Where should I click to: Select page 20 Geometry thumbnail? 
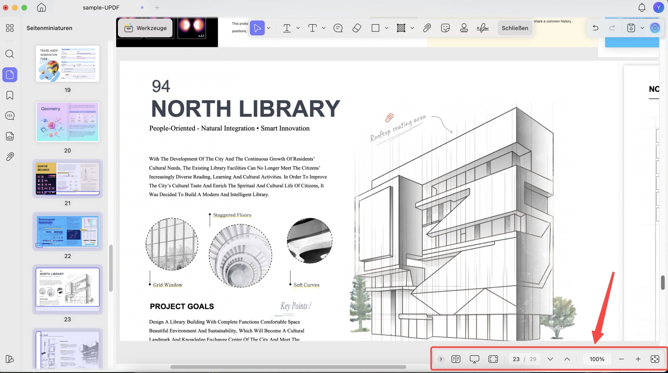pyautogui.click(x=67, y=122)
